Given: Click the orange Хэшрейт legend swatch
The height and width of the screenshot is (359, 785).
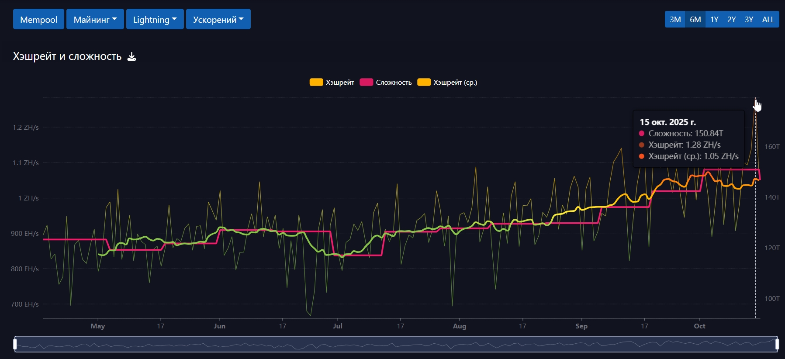Looking at the screenshot, I should click(316, 83).
